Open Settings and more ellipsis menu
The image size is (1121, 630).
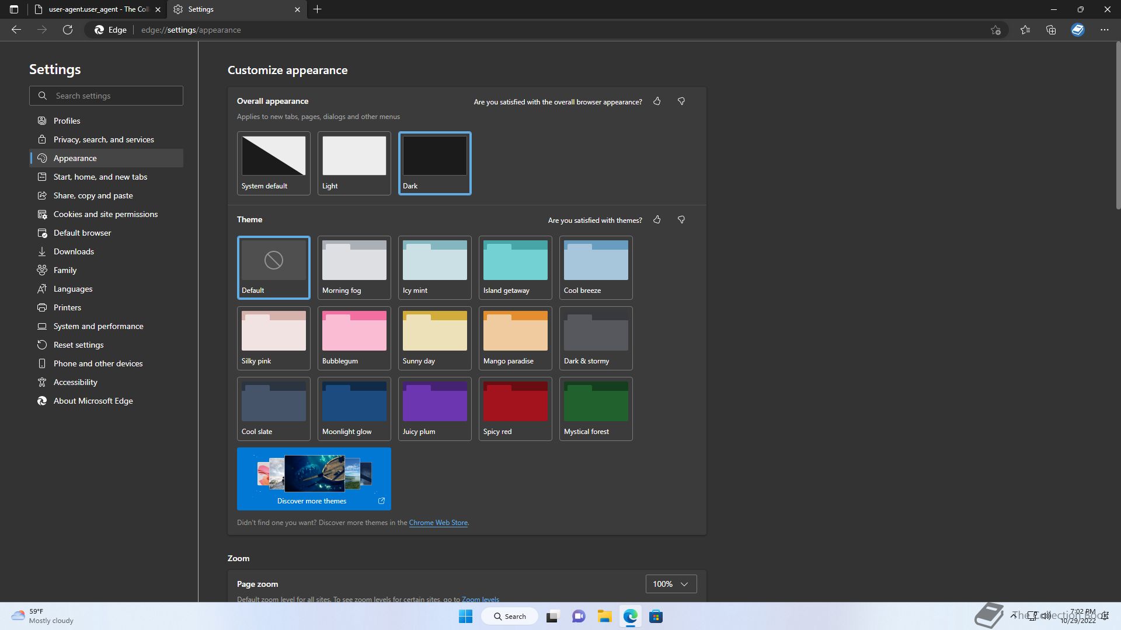tap(1104, 30)
